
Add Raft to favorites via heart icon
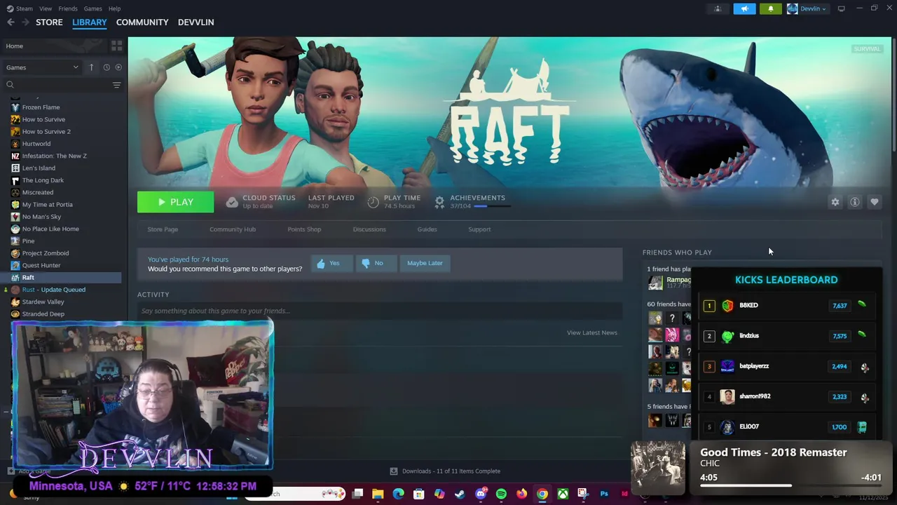click(x=874, y=202)
